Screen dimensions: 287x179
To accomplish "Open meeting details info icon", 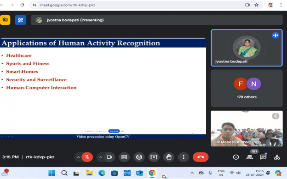I will 236,157.
